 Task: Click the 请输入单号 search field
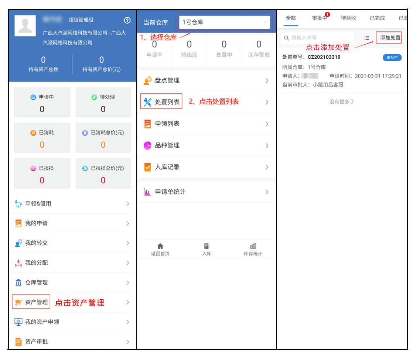tap(317, 38)
